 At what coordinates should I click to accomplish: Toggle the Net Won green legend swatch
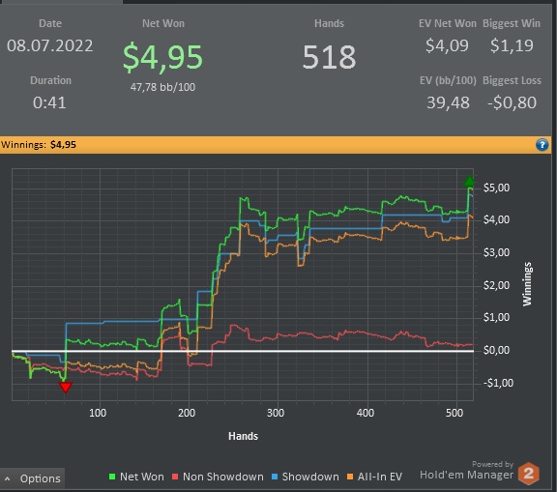point(112,477)
